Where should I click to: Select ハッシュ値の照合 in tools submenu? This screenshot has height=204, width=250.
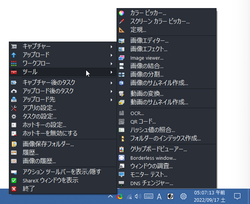coord(167,130)
